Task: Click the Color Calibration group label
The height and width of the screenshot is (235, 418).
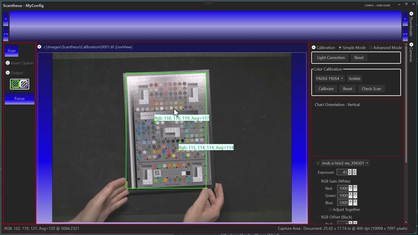Action: pos(328,69)
